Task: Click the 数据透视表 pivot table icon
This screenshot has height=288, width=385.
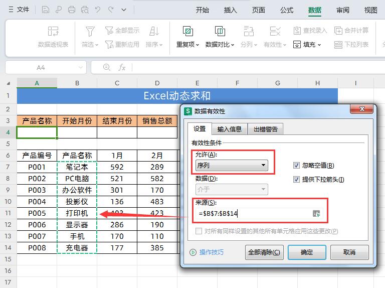Action: (x=53, y=31)
